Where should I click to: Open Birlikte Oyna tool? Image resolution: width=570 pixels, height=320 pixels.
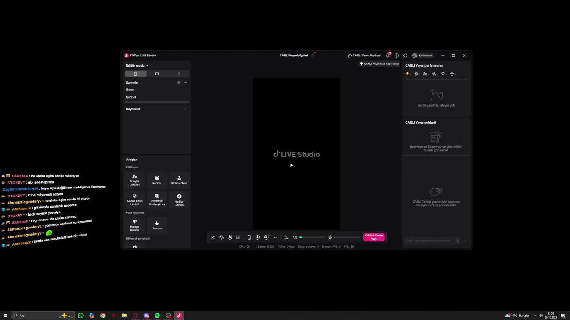pos(179,180)
